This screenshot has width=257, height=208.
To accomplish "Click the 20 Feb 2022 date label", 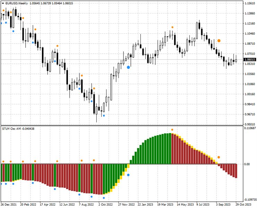I will (28, 205).
